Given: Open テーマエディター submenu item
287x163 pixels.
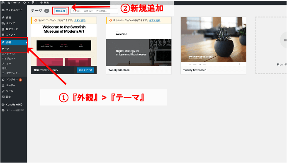Looking at the screenshot, I should (11, 73).
